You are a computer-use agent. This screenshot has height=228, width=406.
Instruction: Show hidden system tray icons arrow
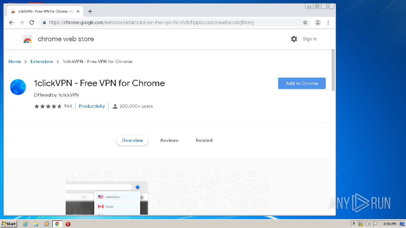[x=354, y=224]
